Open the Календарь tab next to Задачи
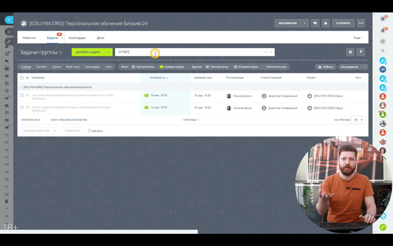The height and width of the screenshot is (246, 393). 77,38
